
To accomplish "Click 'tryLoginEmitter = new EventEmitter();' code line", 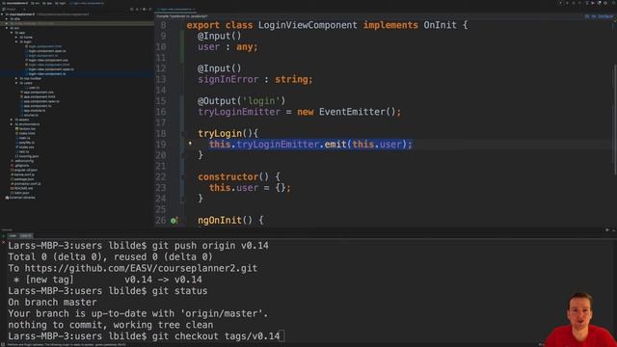I will 300,112.
